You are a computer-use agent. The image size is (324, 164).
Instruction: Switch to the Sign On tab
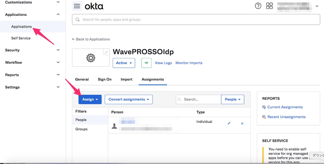(104, 79)
